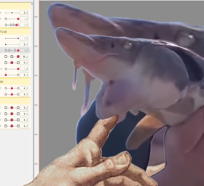This screenshot has height=186, width=204.
Task: Click the value field in the row ending "3"
Action: (x=24, y=120)
